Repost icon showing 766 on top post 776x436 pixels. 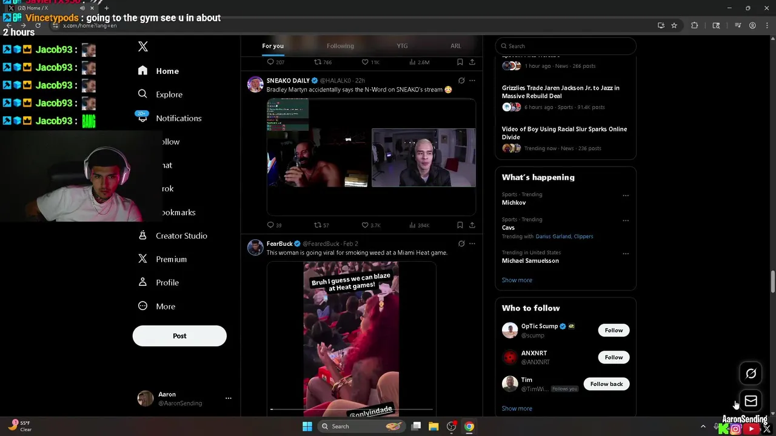pos(323,62)
